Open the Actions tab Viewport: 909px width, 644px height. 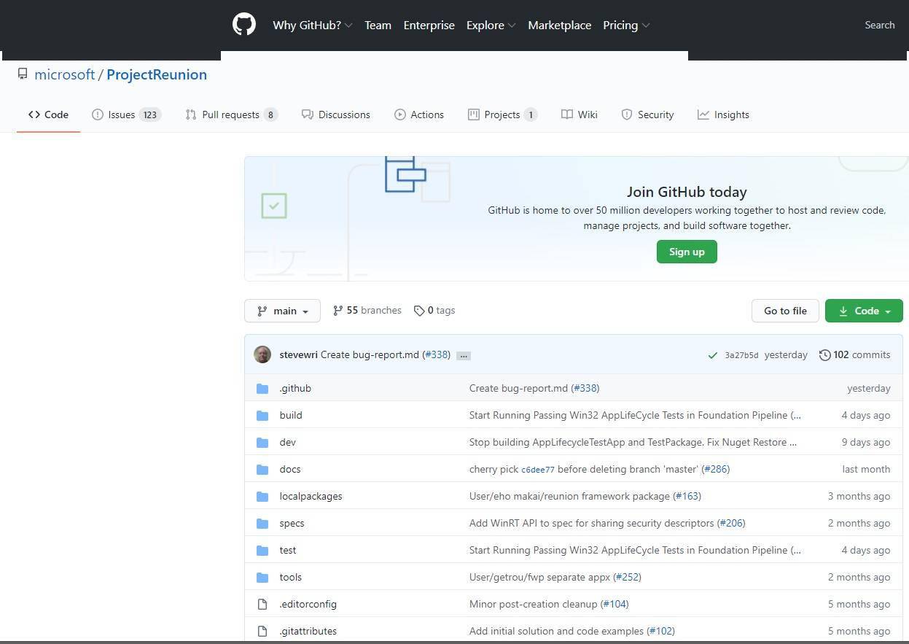[419, 115]
